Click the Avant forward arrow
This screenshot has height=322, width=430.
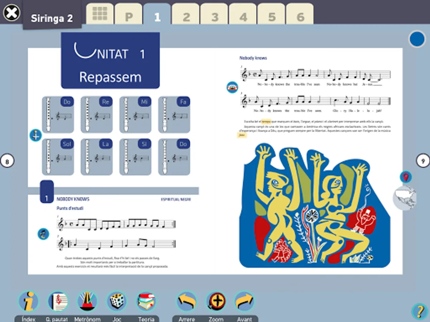(244, 302)
